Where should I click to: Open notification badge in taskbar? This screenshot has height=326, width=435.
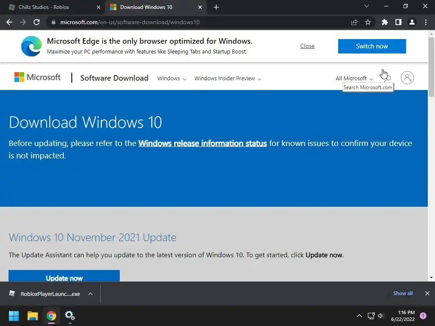click(x=423, y=315)
